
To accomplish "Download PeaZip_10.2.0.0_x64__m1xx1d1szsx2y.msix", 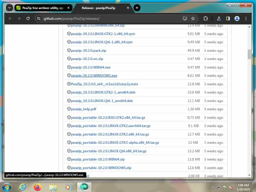I will (104, 84).
